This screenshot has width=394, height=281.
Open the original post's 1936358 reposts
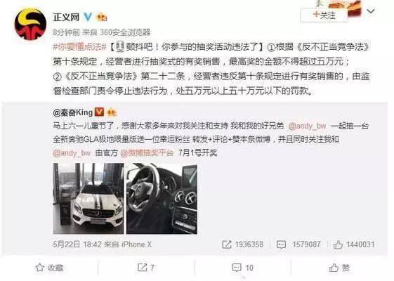click(243, 244)
